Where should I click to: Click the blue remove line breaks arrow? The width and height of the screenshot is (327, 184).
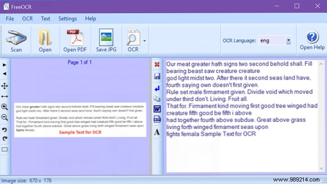[x=157, y=89]
